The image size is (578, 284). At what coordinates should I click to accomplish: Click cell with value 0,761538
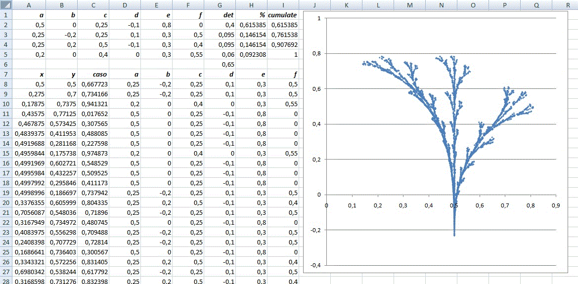283,35
